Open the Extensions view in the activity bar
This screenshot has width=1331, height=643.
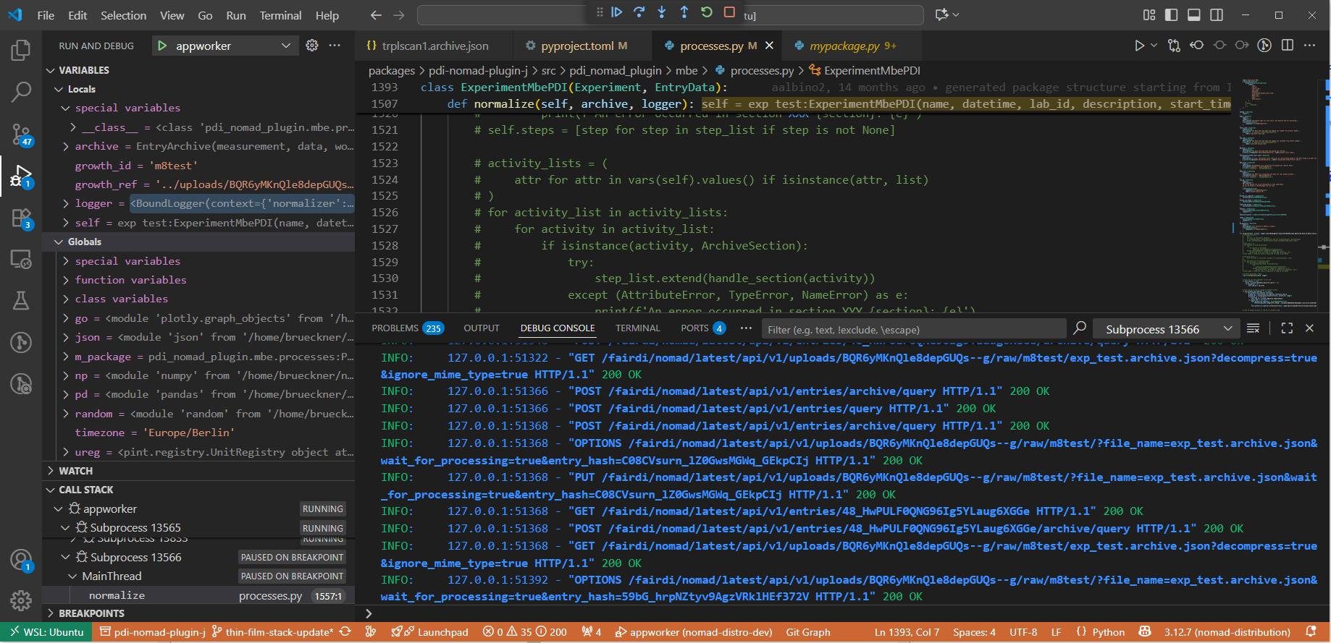[21, 218]
